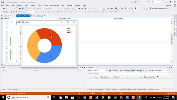Toggle a bookmark on current line
The height and width of the screenshot is (100, 177).
coord(136,9)
